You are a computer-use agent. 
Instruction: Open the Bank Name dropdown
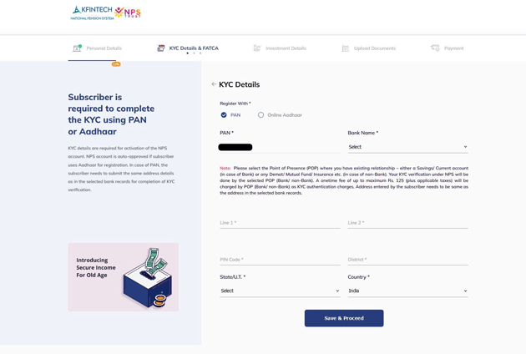(407, 147)
